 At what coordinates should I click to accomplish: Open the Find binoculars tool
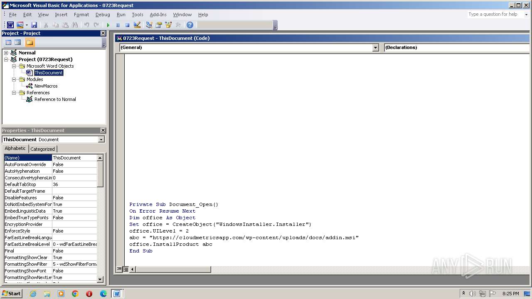coord(75,25)
